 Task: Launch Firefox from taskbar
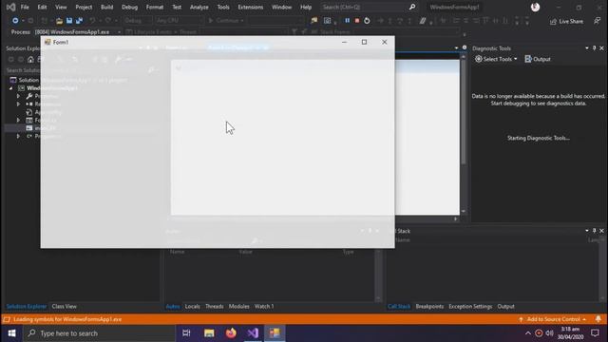tap(231, 333)
